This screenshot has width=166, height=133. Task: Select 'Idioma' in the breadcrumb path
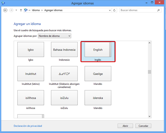click(36, 10)
